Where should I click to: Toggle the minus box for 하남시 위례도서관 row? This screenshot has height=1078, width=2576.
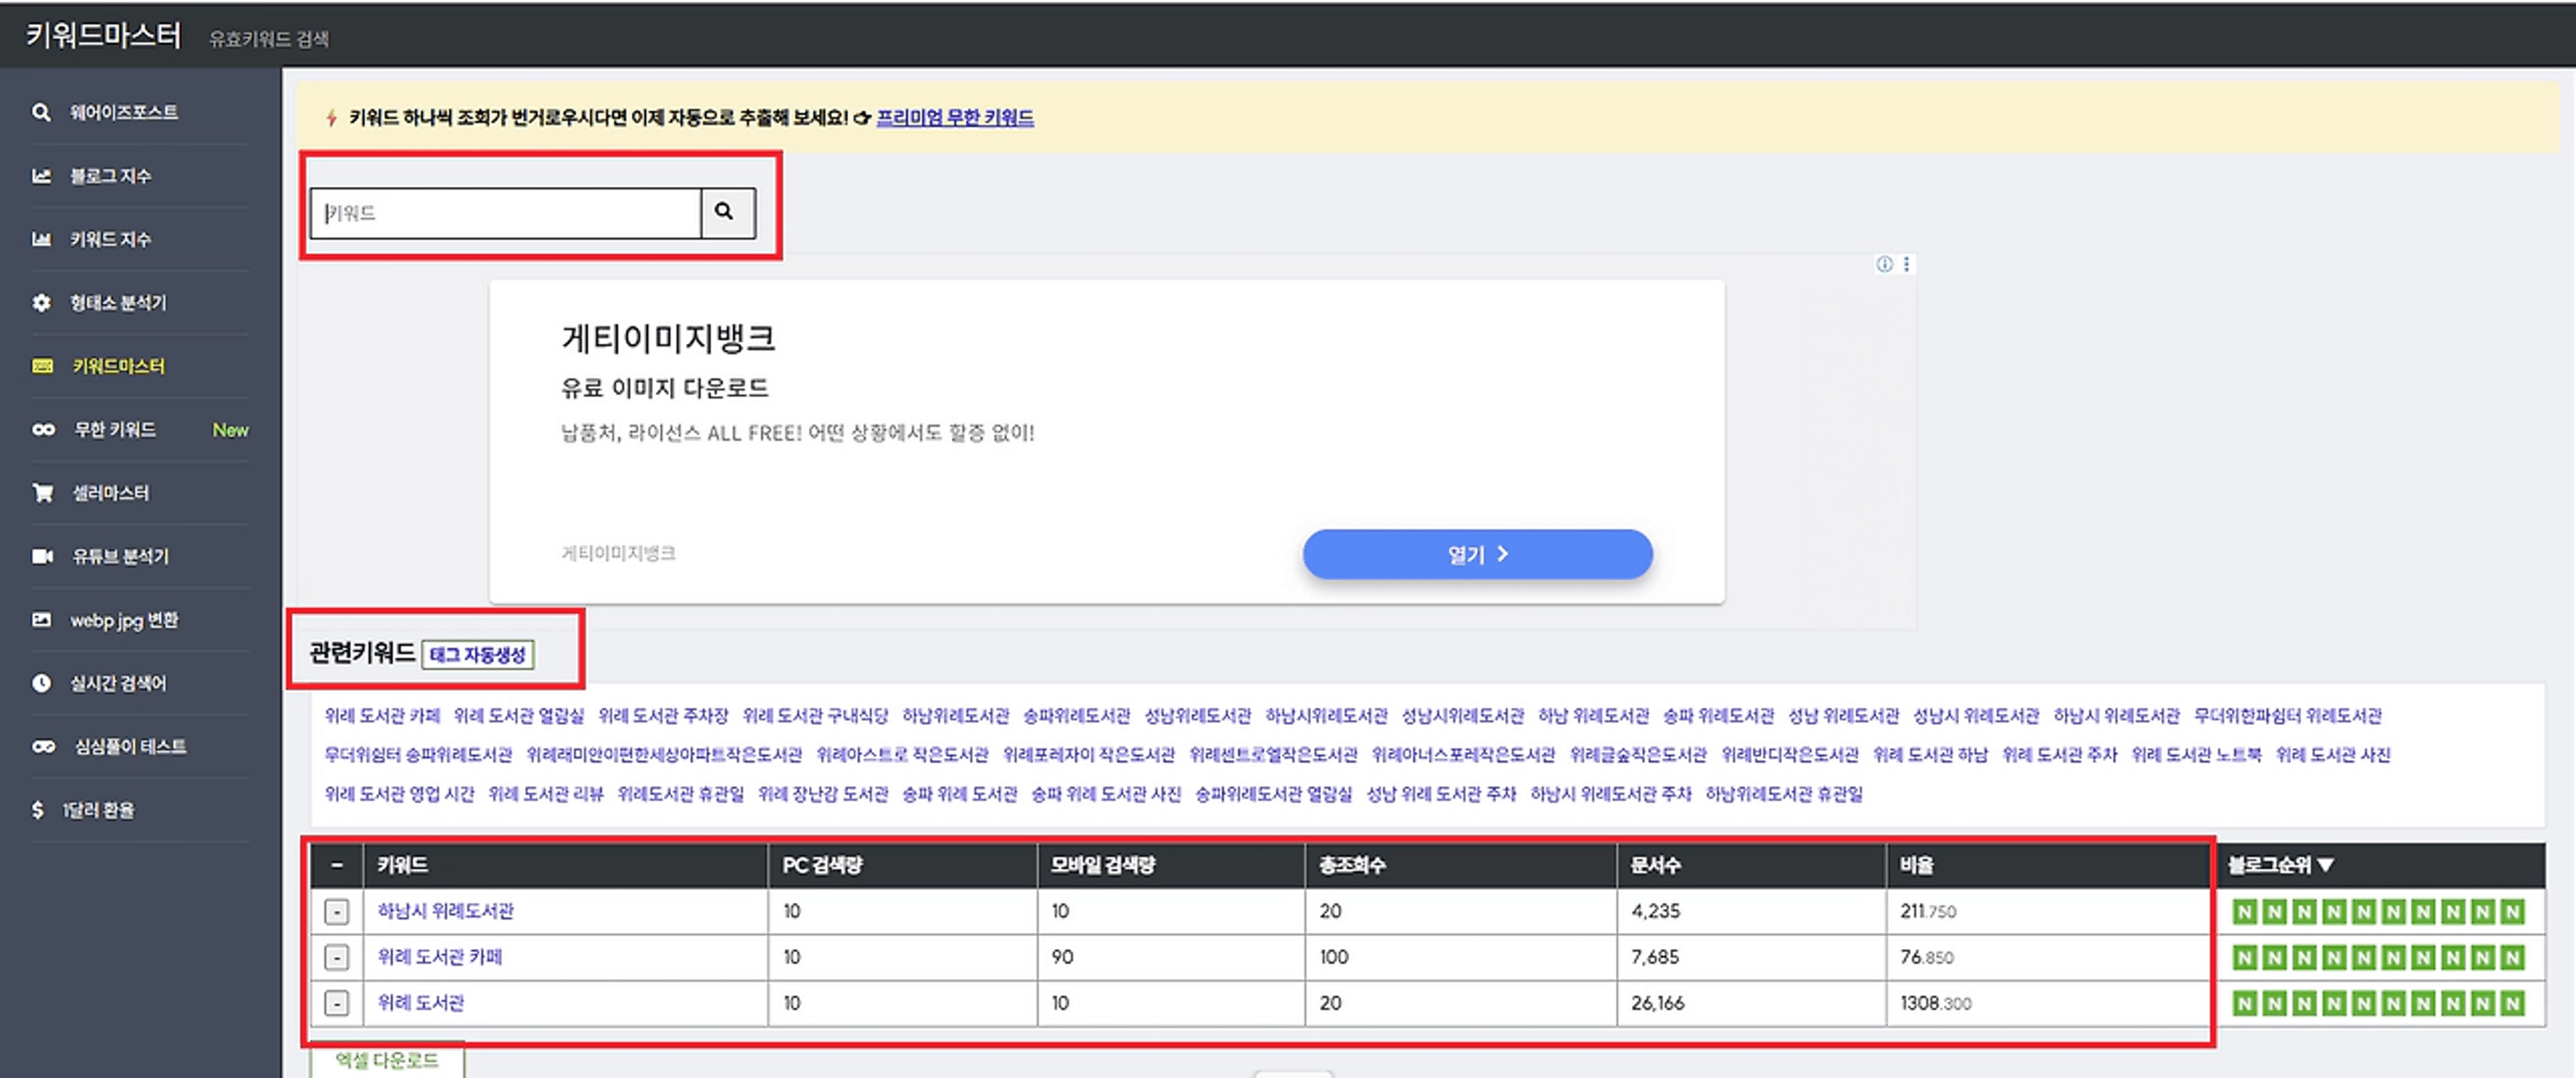click(x=337, y=911)
